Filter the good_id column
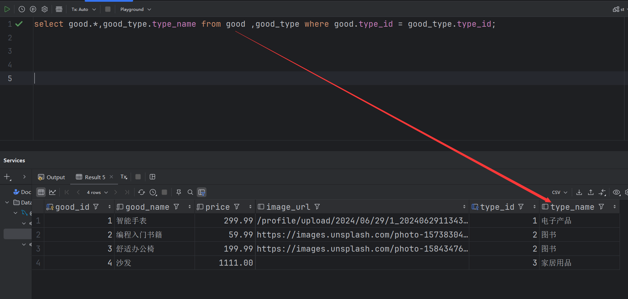Screen dimensions: 628x299 tap(96, 207)
